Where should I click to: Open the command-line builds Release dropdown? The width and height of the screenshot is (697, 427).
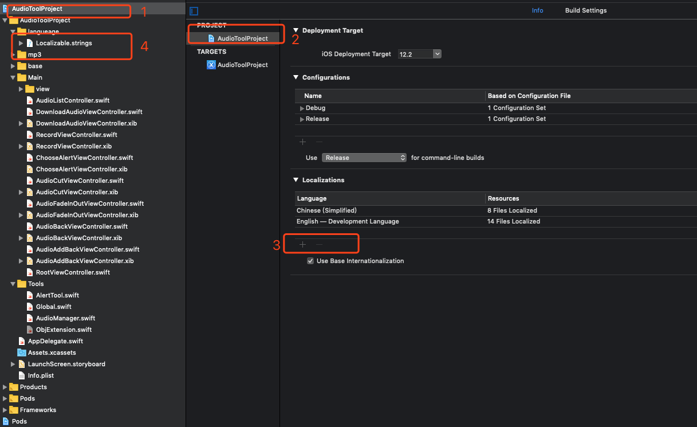click(x=364, y=158)
